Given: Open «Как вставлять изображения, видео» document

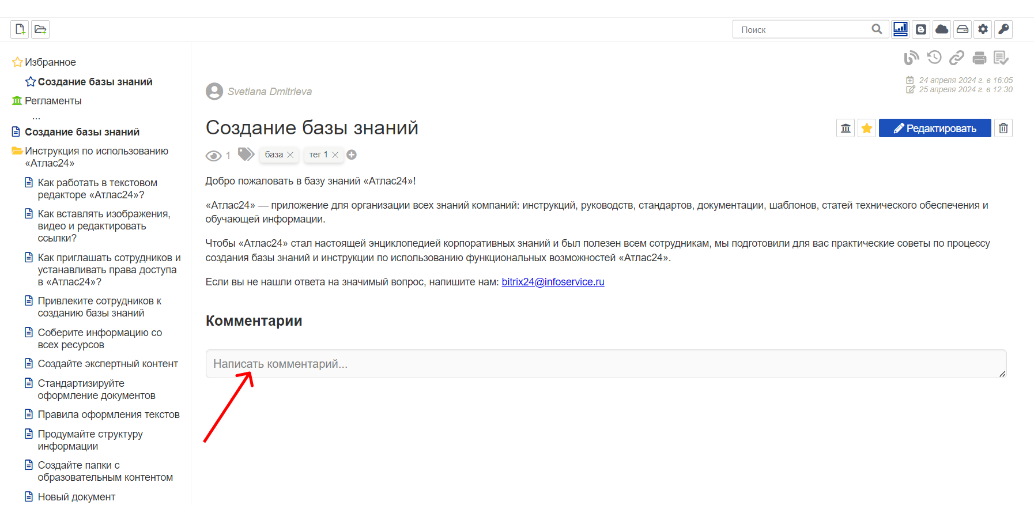Looking at the screenshot, I should click(104, 226).
